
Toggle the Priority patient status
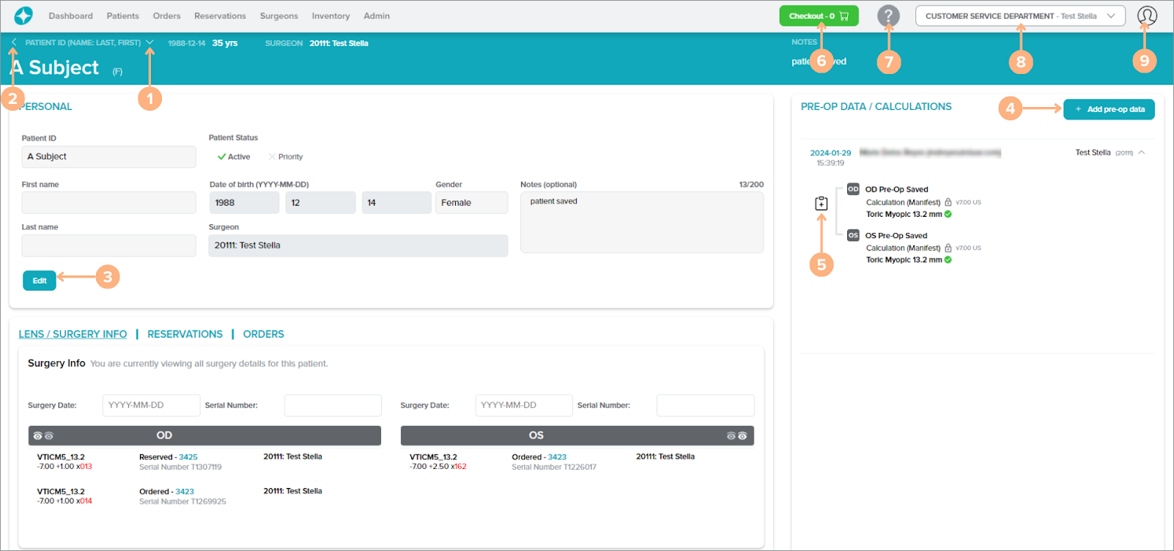pyautogui.click(x=286, y=157)
